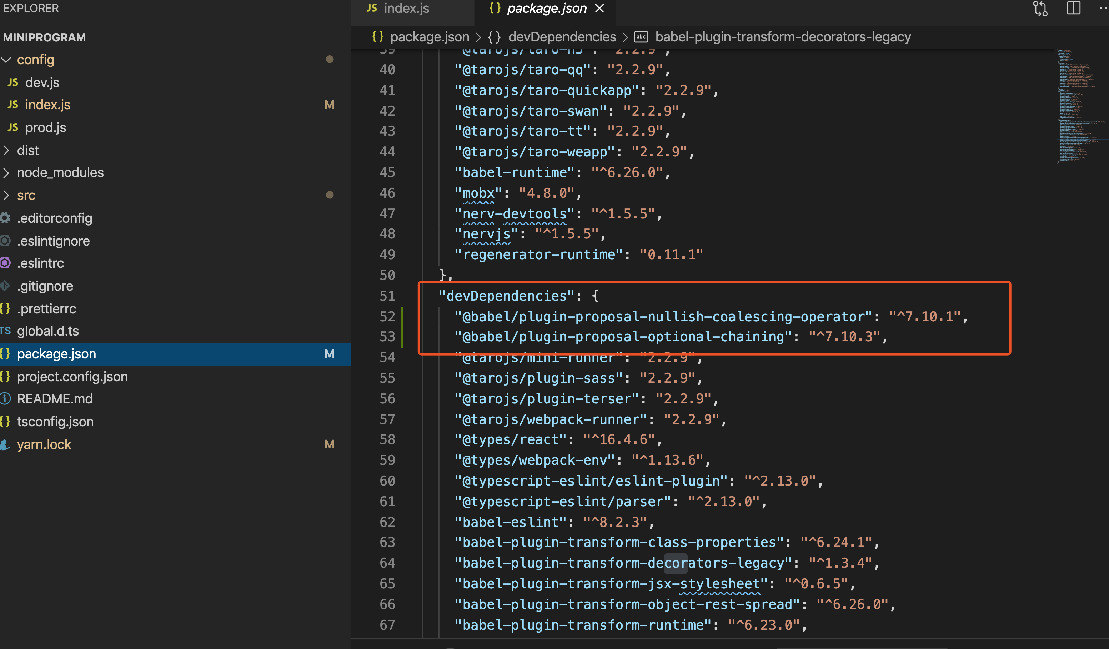The height and width of the screenshot is (649, 1109).
Task: Click the global.d.ts TypeScript icon
Action: point(5,331)
